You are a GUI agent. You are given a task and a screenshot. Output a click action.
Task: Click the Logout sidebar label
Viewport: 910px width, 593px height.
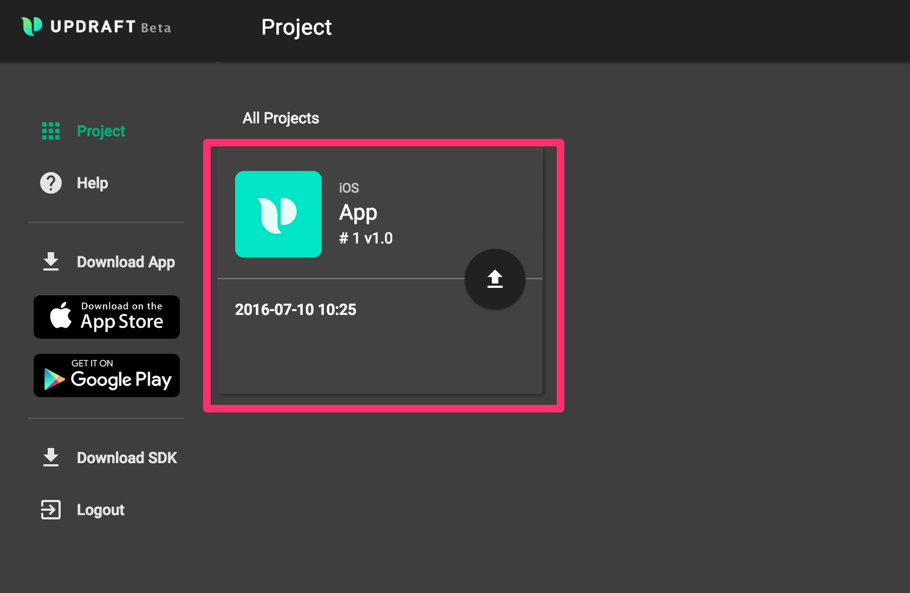(100, 510)
